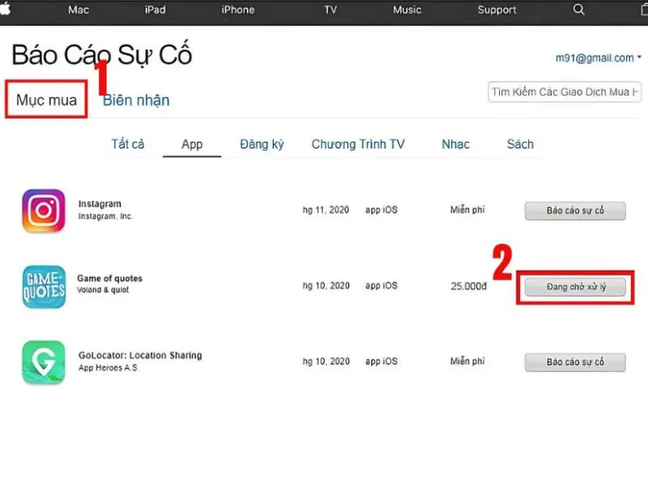Image resolution: width=648 pixels, height=486 pixels.
Task: Click the GoLocator app icon
Action: tap(44, 362)
